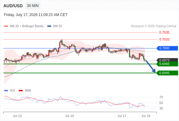Select the 0.6965 green support tag
This screenshot has height=121, width=179.
(x=167, y=64)
